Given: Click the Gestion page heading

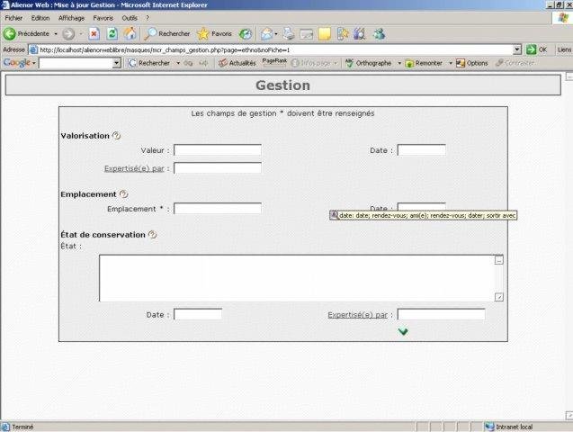Looking at the screenshot, I should (x=282, y=85).
